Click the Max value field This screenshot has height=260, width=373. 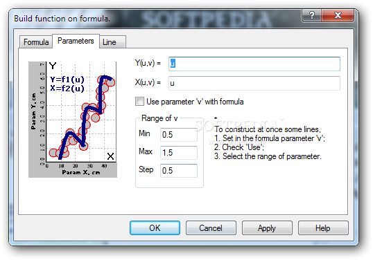click(179, 153)
